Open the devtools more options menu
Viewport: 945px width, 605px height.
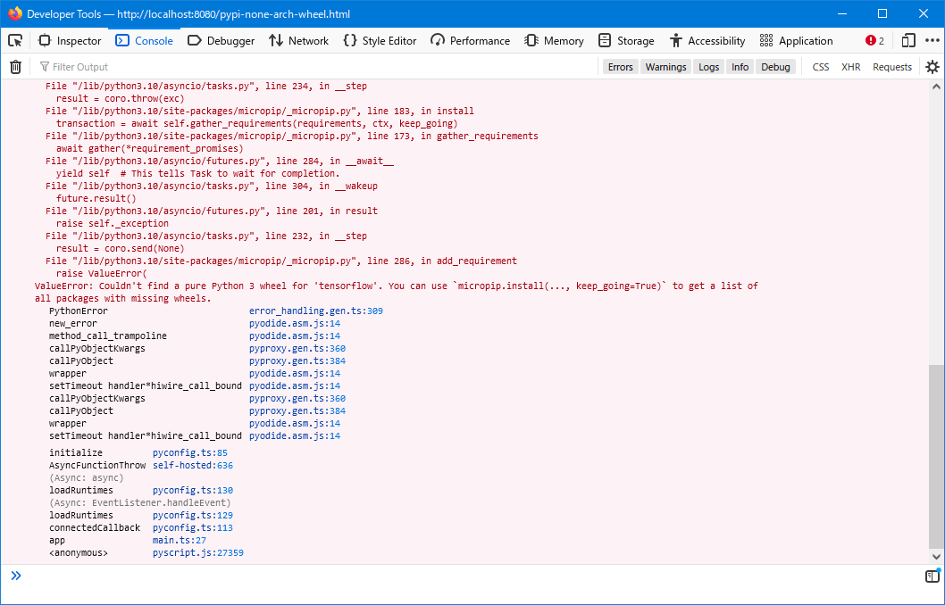click(x=932, y=40)
